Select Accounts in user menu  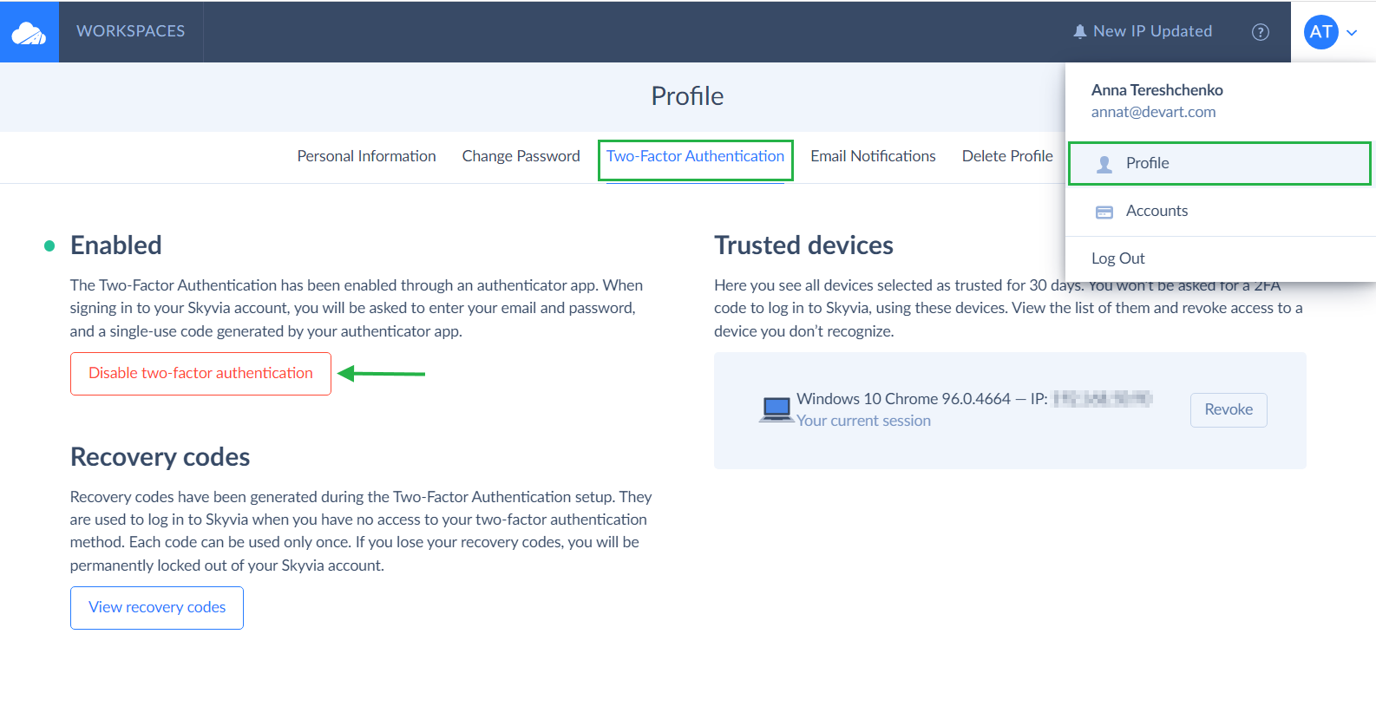[1220, 211]
